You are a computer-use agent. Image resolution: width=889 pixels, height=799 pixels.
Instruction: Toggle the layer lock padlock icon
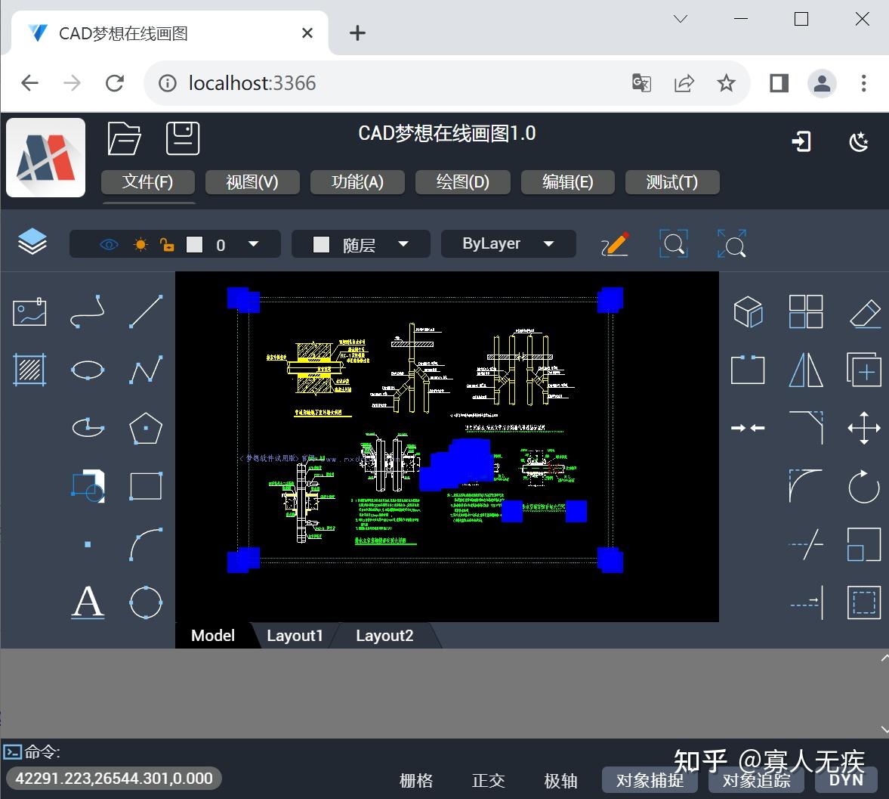point(166,243)
